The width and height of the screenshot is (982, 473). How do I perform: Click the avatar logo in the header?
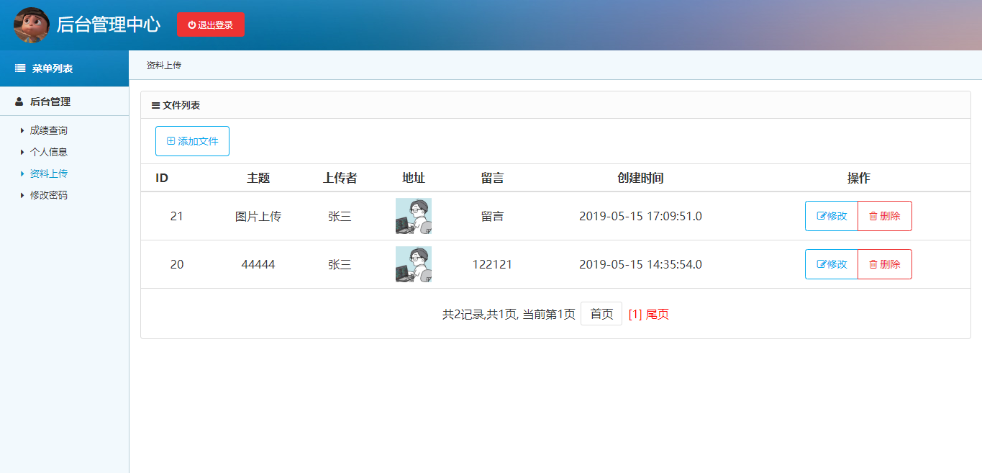32,25
